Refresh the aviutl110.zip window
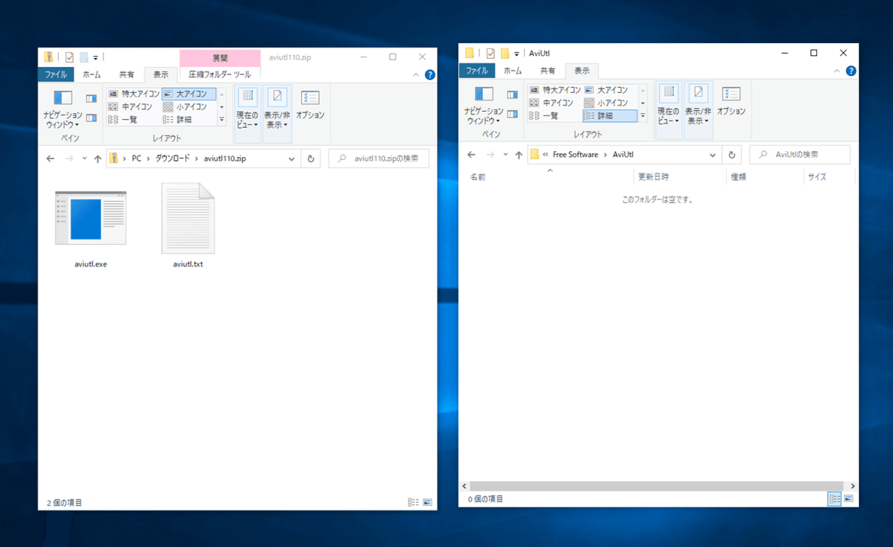This screenshot has height=547, width=893. click(x=310, y=159)
